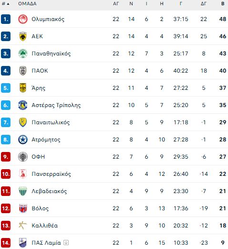This screenshot has height=249, width=228.
Task: Select the Καλλιθέα table row
Action: click(x=114, y=226)
